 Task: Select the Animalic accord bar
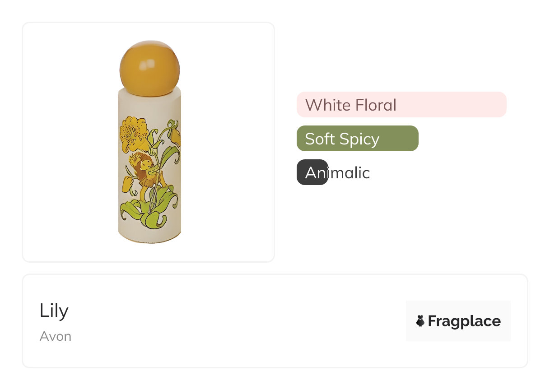click(x=333, y=172)
